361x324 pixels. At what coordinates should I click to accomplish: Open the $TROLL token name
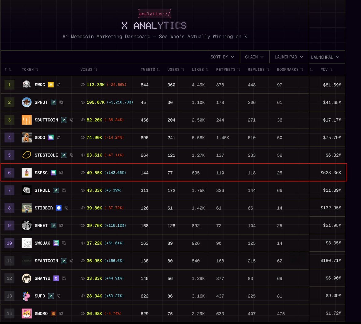tap(42, 190)
